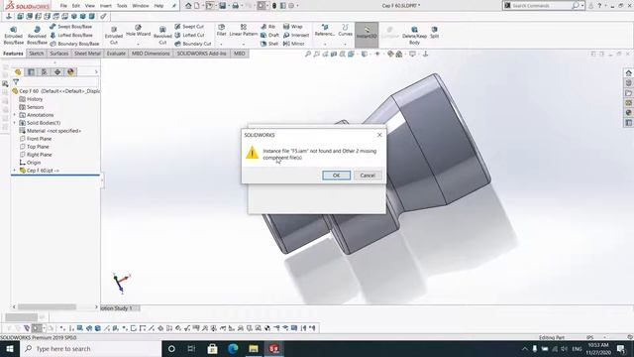The height and width of the screenshot is (357, 634).
Task: Switch to the Evaluate tab
Action: click(116, 54)
